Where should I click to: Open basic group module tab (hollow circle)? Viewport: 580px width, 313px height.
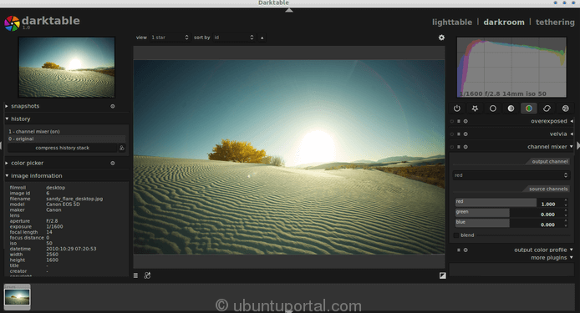pyautogui.click(x=493, y=109)
